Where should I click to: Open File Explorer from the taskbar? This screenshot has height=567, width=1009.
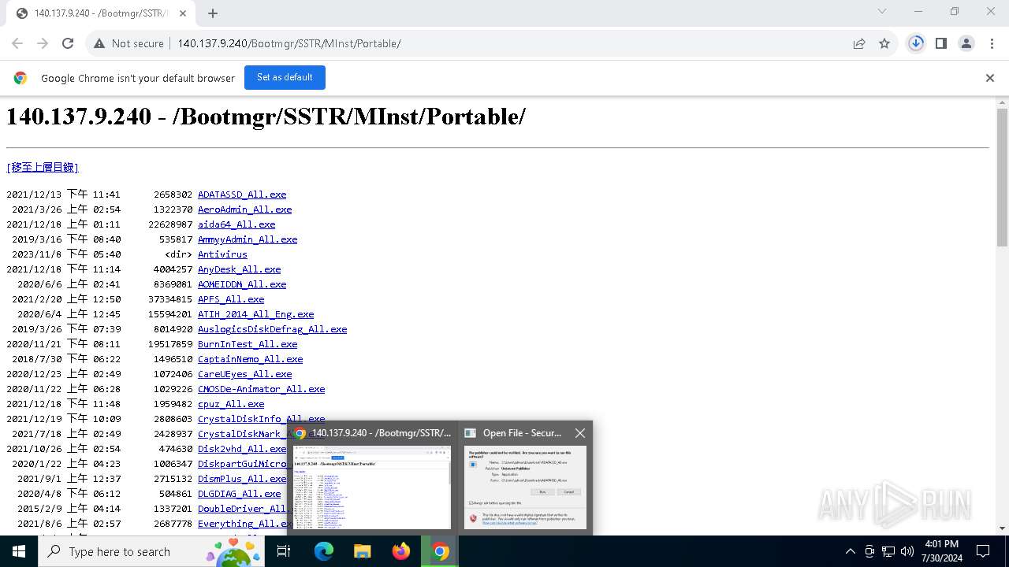363,551
